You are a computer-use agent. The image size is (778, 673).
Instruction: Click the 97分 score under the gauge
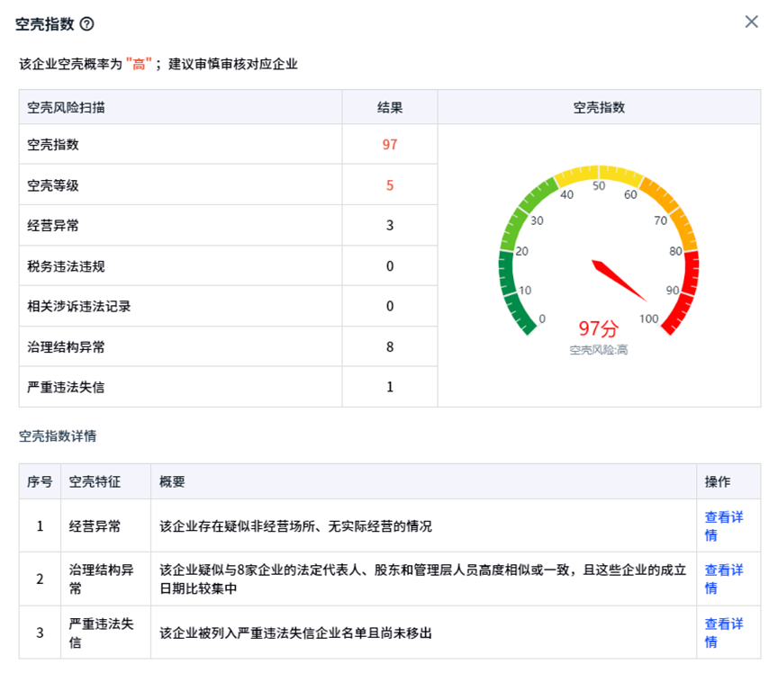598,328
